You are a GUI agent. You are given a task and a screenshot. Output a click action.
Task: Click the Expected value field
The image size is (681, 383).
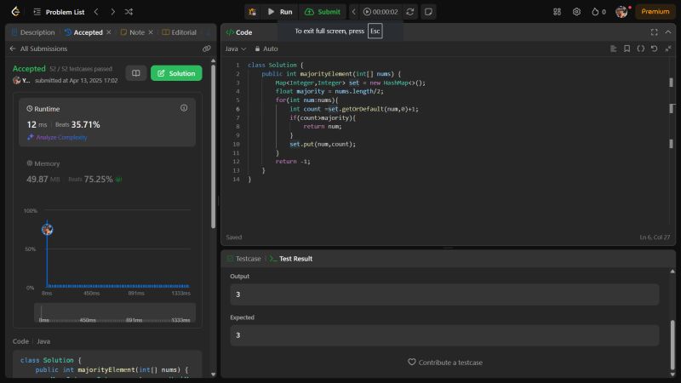444,335
